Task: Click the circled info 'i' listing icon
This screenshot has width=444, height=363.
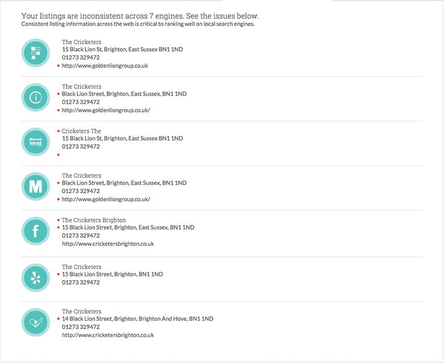Action: coord(35,97)
